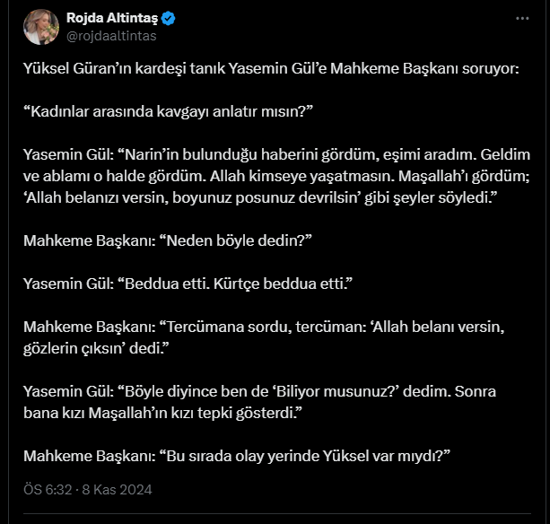This screenshot has height=524, width=550.
Task: Click the blue verified badge icon
Action: [169, 18]
